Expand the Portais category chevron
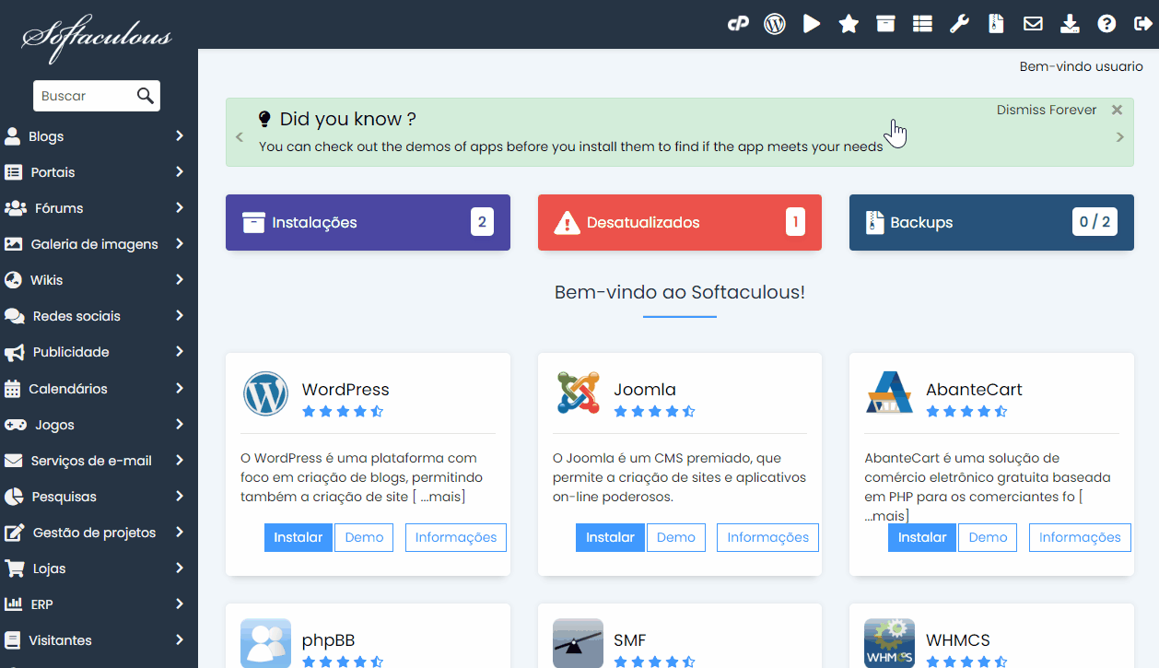 pos(180,172)
